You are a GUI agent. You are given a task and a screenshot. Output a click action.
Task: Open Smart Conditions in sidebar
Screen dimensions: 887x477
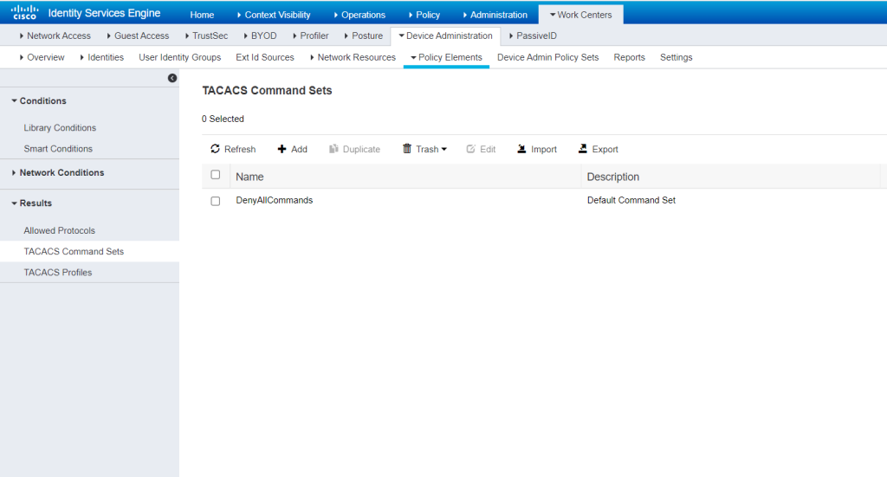coord(58,149)
